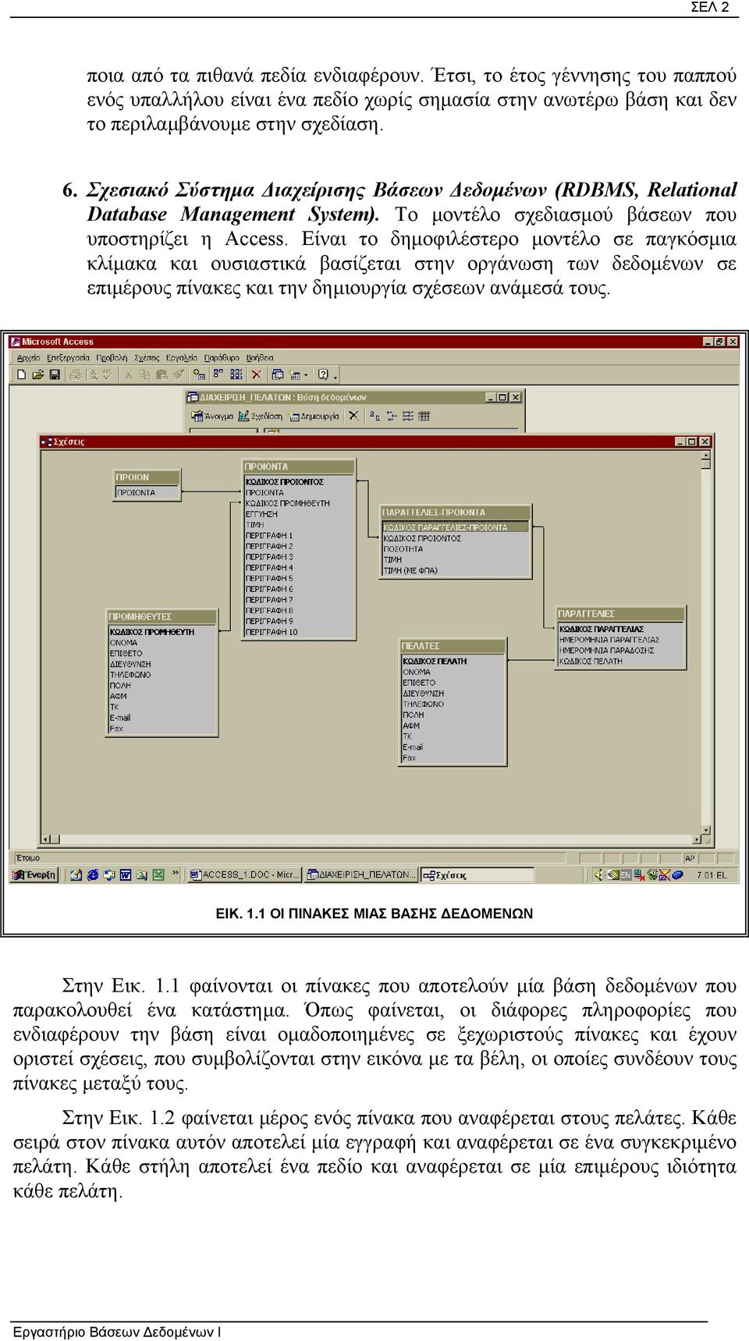The width and height of the screenshot is (749, 1341).
Task: Click Relationships window scroll down arrow
Action: [x=706, y=829]
